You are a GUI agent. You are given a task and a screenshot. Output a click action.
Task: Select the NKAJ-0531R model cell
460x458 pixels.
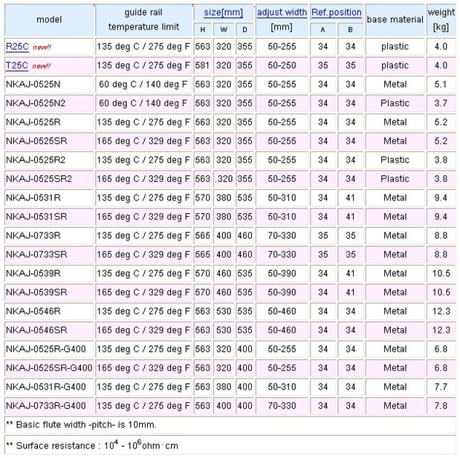(49, 197)
